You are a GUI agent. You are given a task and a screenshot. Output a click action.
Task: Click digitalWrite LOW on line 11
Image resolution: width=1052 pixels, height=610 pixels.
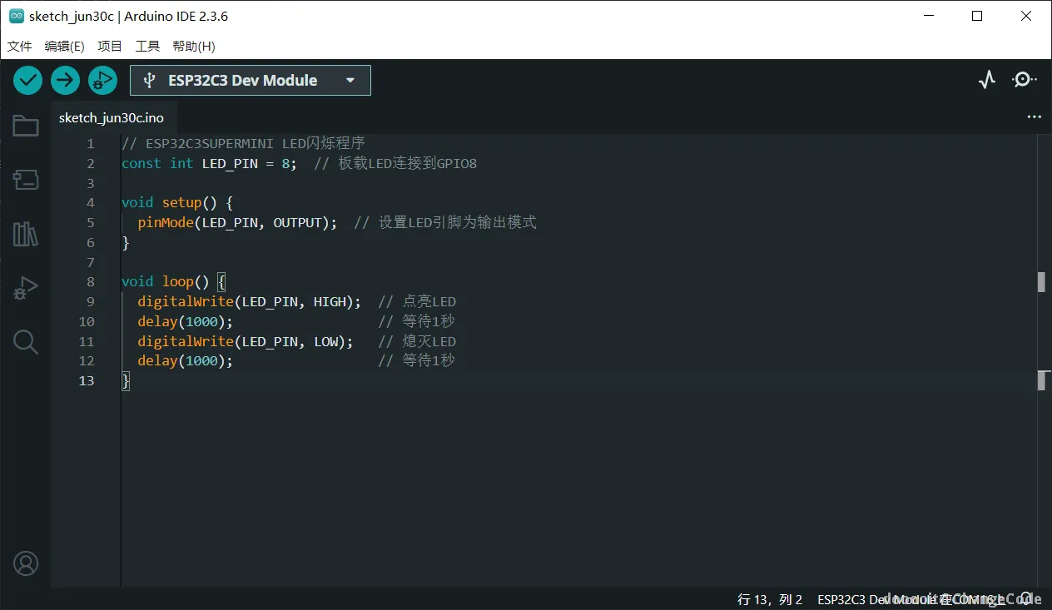pos(246,341)
